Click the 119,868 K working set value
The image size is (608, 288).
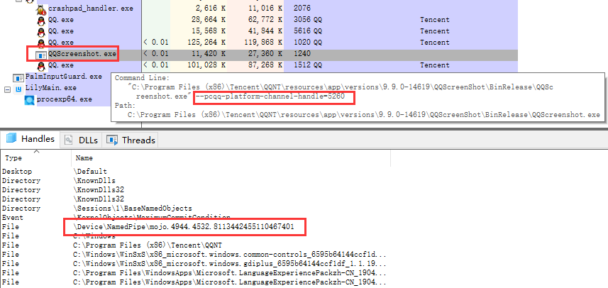point(263,43)
